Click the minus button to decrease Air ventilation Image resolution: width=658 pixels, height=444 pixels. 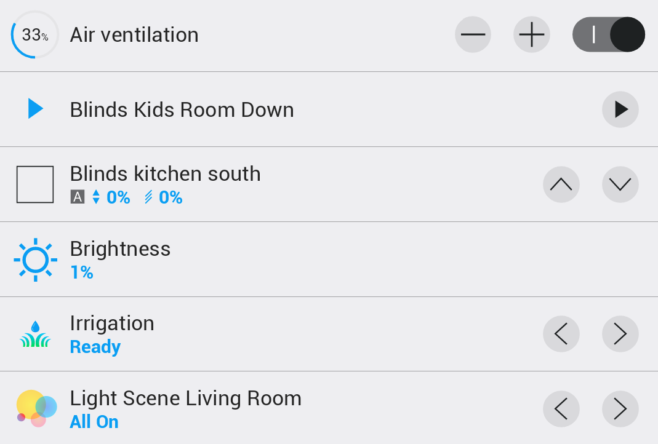click(x=472, y=34)
